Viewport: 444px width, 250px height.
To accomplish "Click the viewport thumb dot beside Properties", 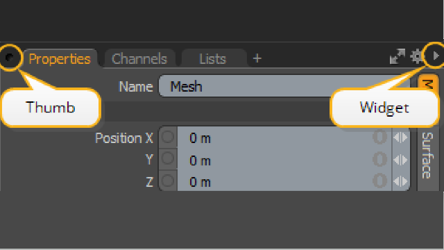I will coord(10,58).
